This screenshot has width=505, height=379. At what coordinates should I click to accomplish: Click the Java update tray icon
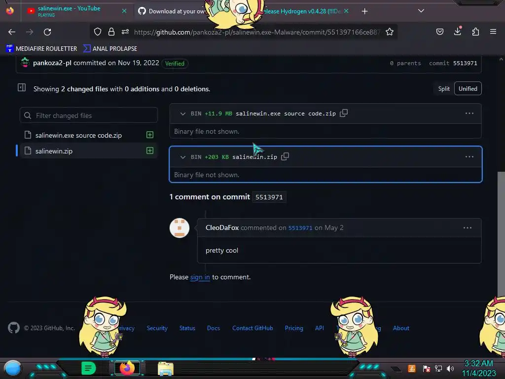point(411,368)
